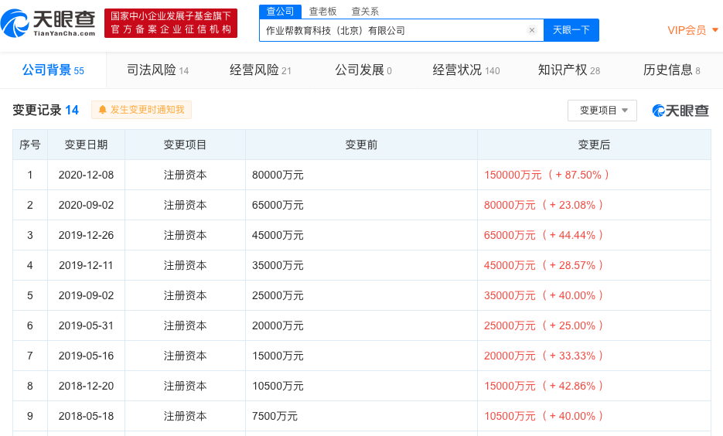723x436 pixels.
Task: Click the TianYanCha watermark logo above the table
Action: coord(680,111)
